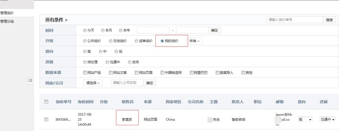Tick the 阿里巴巴 data source checkbox
The width and height of the screenshot is (339, 131).
pos(192,73)
